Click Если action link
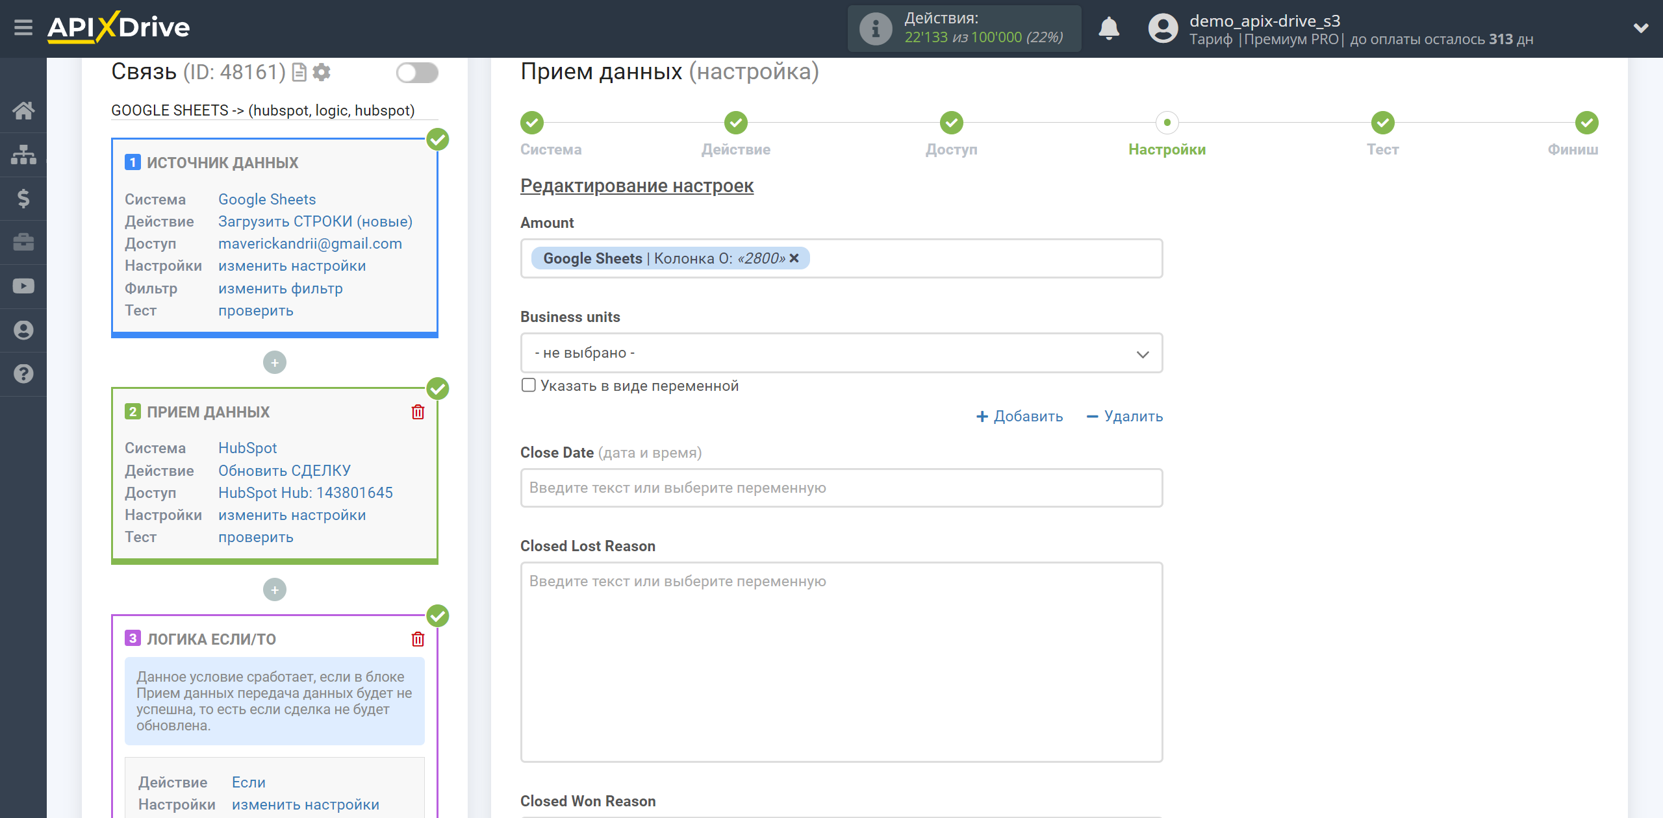This screenshot has height=818, width=1663. [248, 782]
